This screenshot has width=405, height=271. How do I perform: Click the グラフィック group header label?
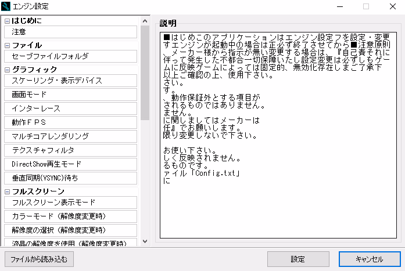tap(34, 70)
